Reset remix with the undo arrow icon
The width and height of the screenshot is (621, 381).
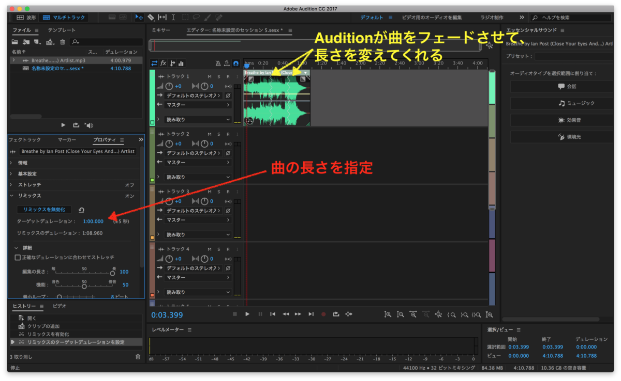(82, 210)
